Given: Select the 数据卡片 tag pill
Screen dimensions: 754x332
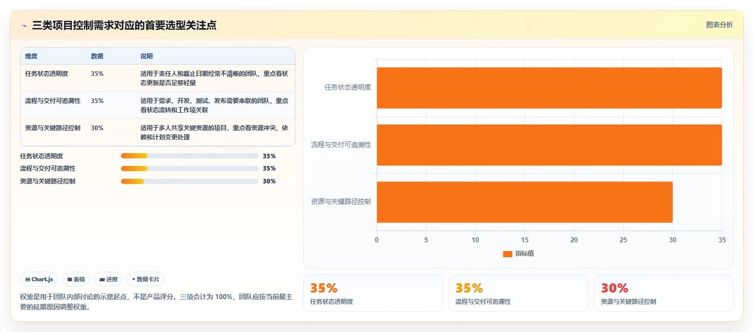Looking at the screenshot, I should pos(146,279).
